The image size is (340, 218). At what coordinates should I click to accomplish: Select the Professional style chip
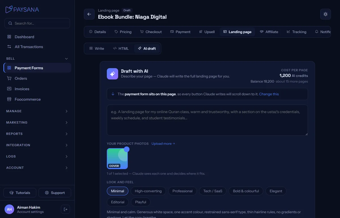coord(182,191)
